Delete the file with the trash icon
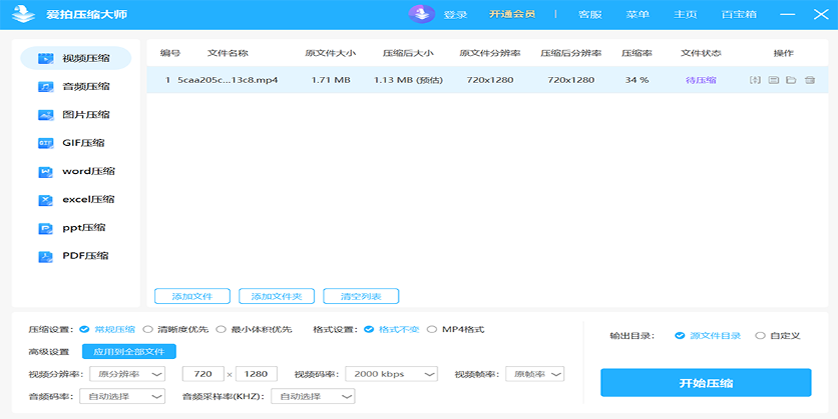This screenshot has width=838, height=419. (809, 80)
